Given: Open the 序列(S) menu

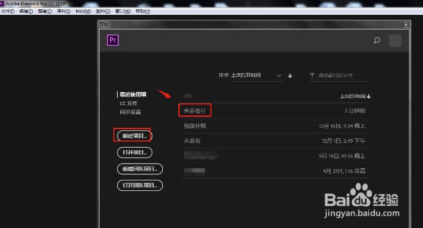Looking at the screenshot, I should tap(64, 11).
